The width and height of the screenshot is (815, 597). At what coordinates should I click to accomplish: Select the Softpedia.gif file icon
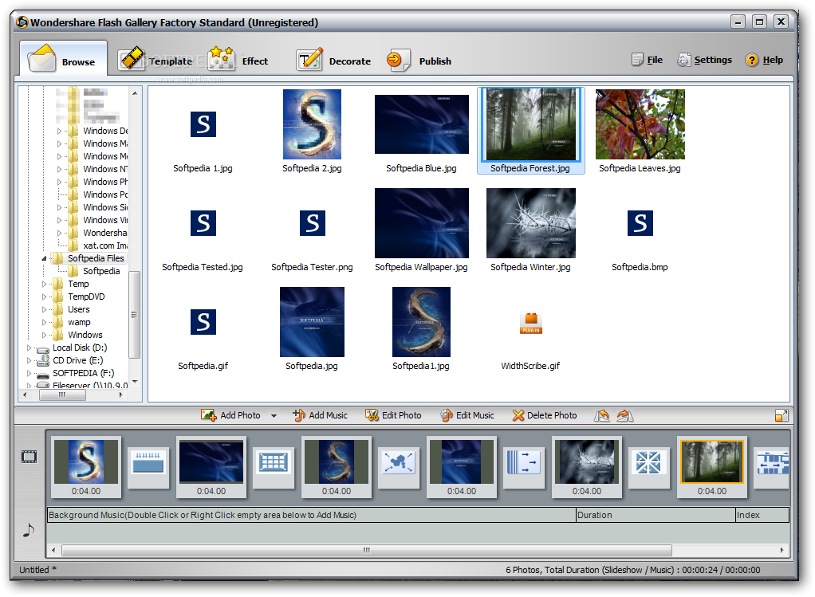[x=203, y=322]
